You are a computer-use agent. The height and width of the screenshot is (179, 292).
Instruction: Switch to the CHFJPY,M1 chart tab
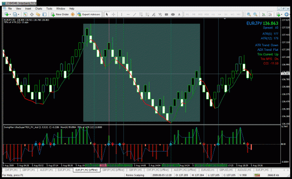11,170
